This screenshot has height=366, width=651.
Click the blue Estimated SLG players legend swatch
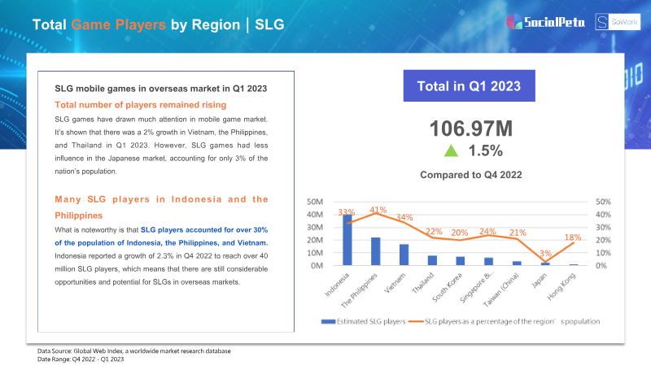328,321
